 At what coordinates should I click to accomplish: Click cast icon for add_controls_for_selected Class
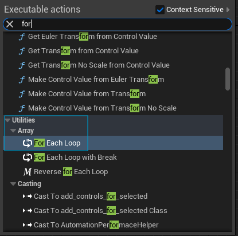28,211
